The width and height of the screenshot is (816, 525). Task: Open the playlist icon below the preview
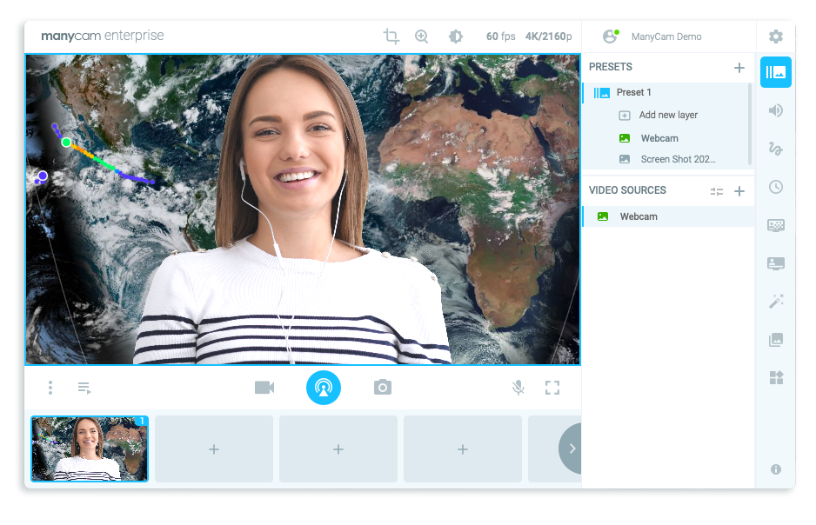(84, 388)
